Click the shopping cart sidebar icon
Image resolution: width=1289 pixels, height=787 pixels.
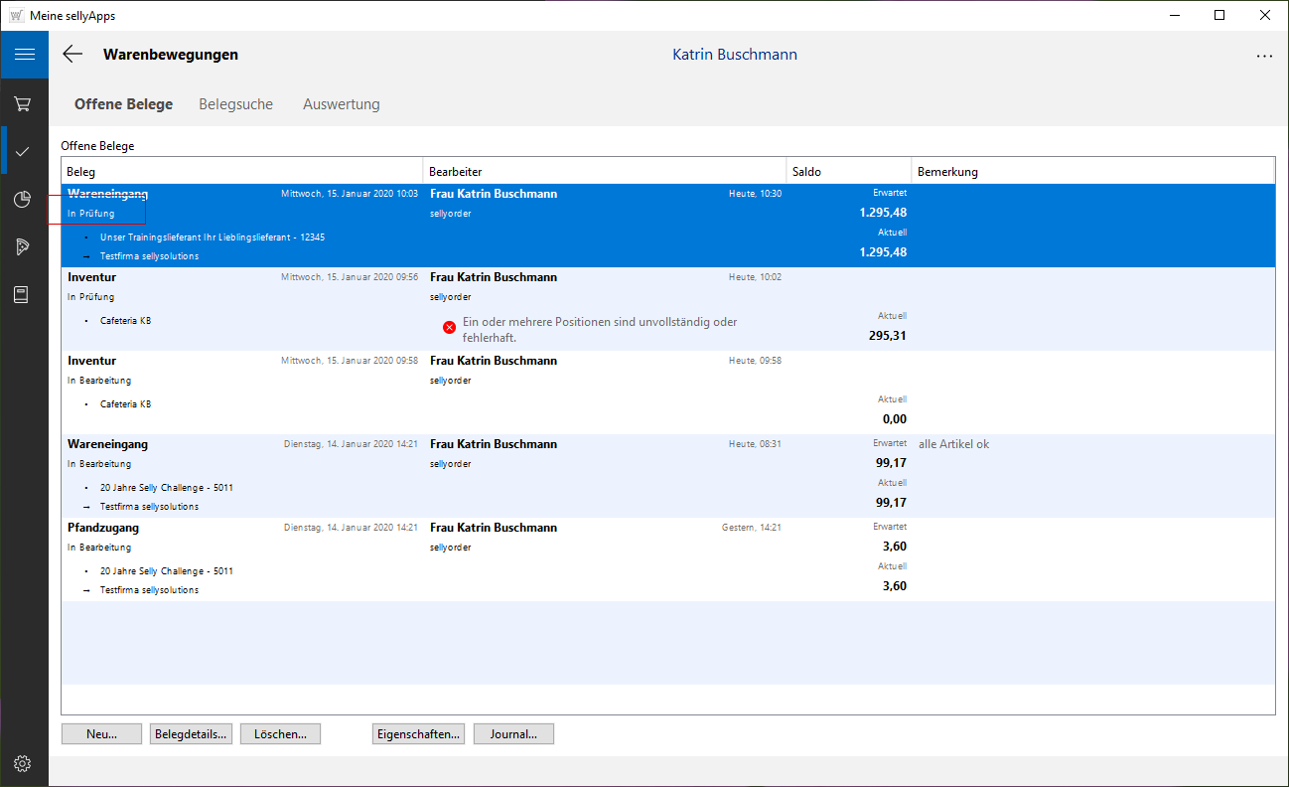(24, 103)
